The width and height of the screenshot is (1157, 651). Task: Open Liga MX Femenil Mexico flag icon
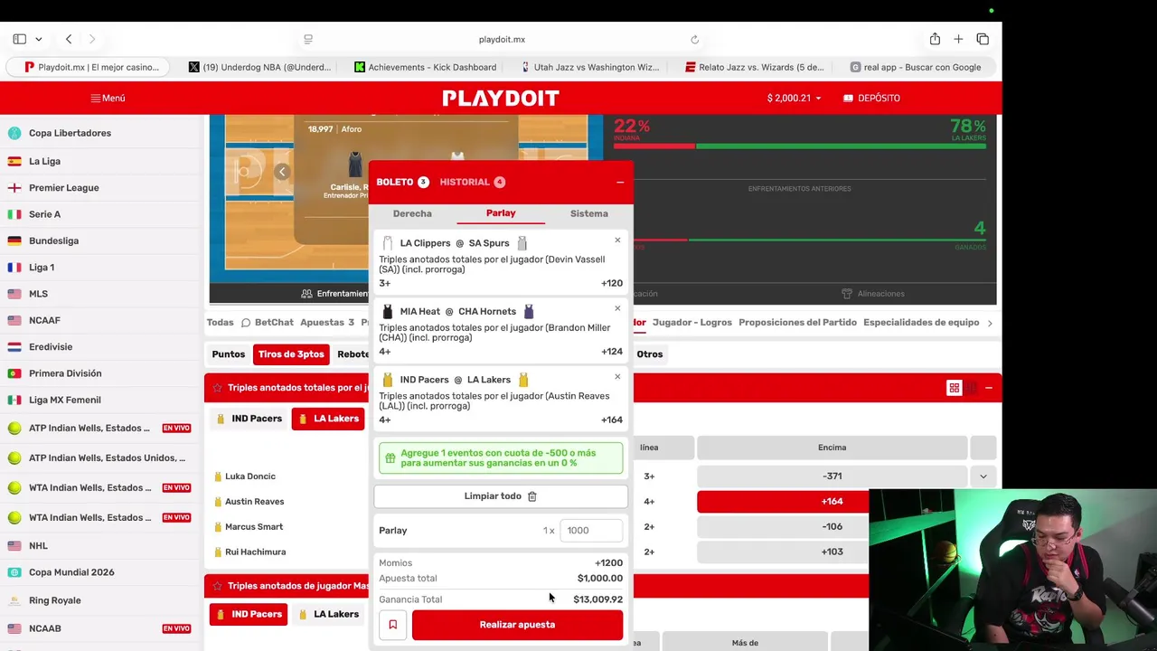pos(14,400)
